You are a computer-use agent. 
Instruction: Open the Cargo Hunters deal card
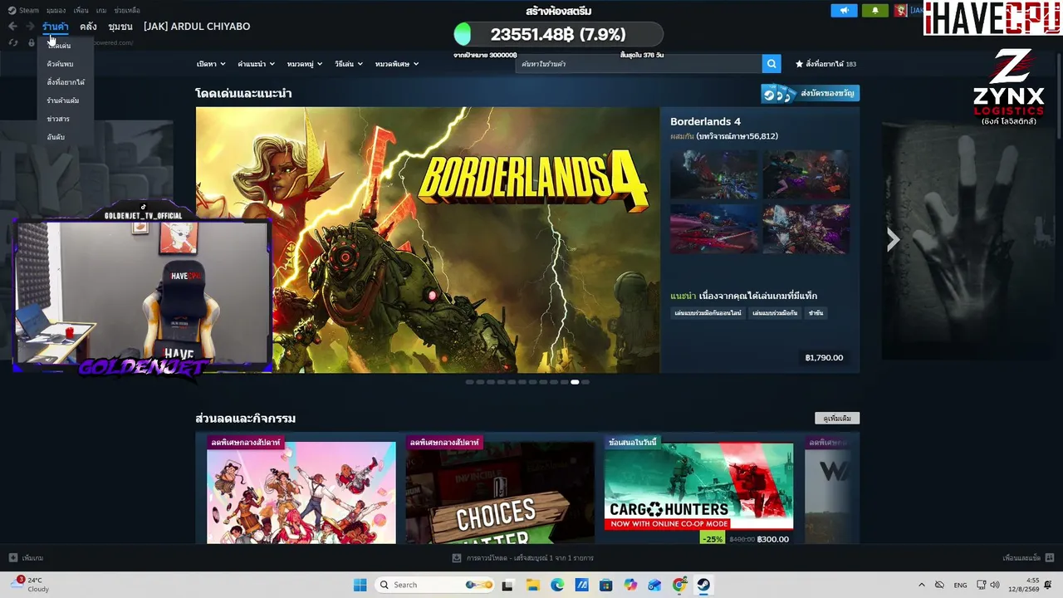(x=698, y=493)
